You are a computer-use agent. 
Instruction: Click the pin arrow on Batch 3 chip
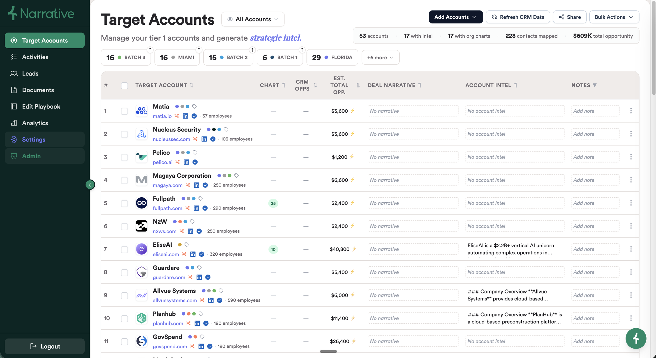(150, 50)
